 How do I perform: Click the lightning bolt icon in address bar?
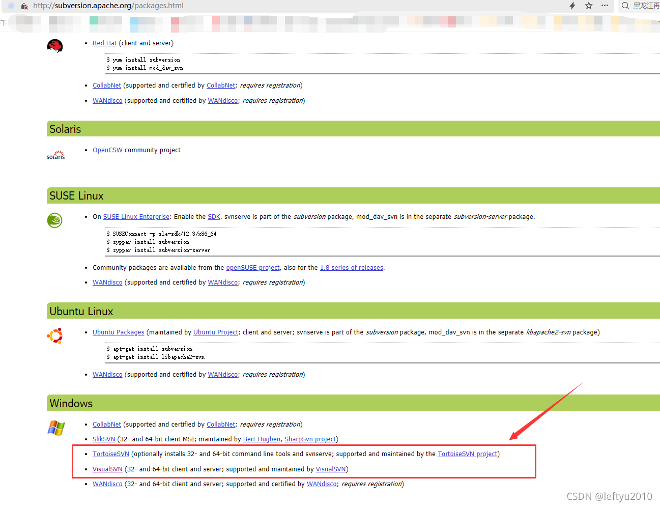(x=572, y=6)
